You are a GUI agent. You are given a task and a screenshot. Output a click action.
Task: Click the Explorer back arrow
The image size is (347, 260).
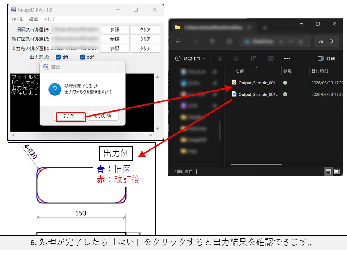(x=178, y=41)
